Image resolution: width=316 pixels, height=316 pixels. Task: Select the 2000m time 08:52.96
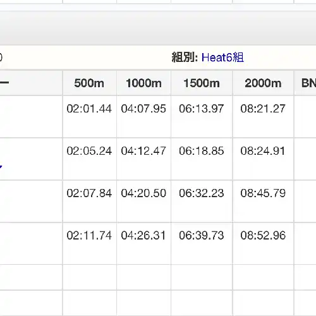[x=263, y=235]
